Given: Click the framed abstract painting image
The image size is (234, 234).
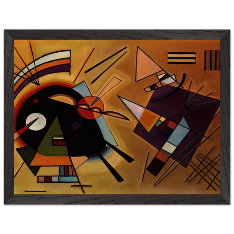Looking at the screenshot, I should 117,117.
